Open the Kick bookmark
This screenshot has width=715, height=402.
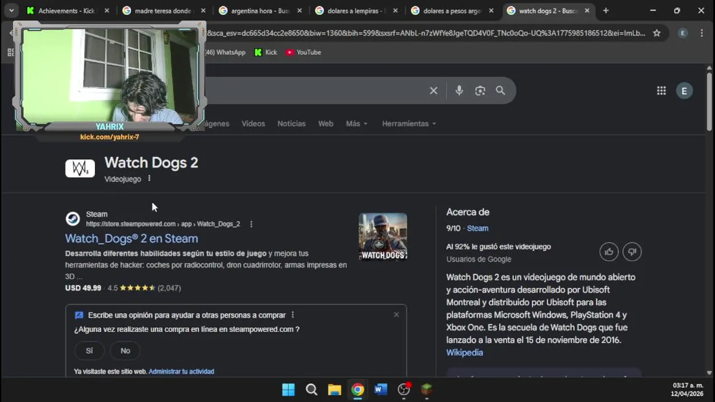click(266, 52)
